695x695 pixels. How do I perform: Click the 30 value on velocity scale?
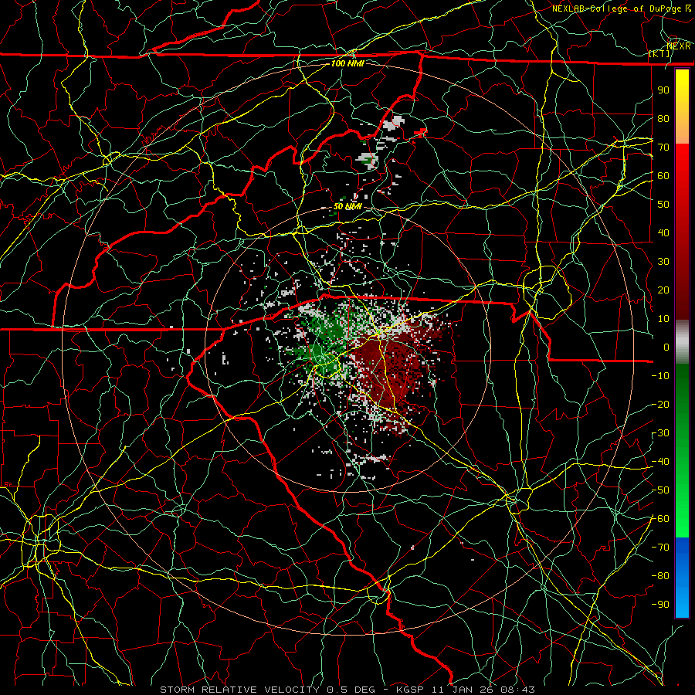[663, 262]
